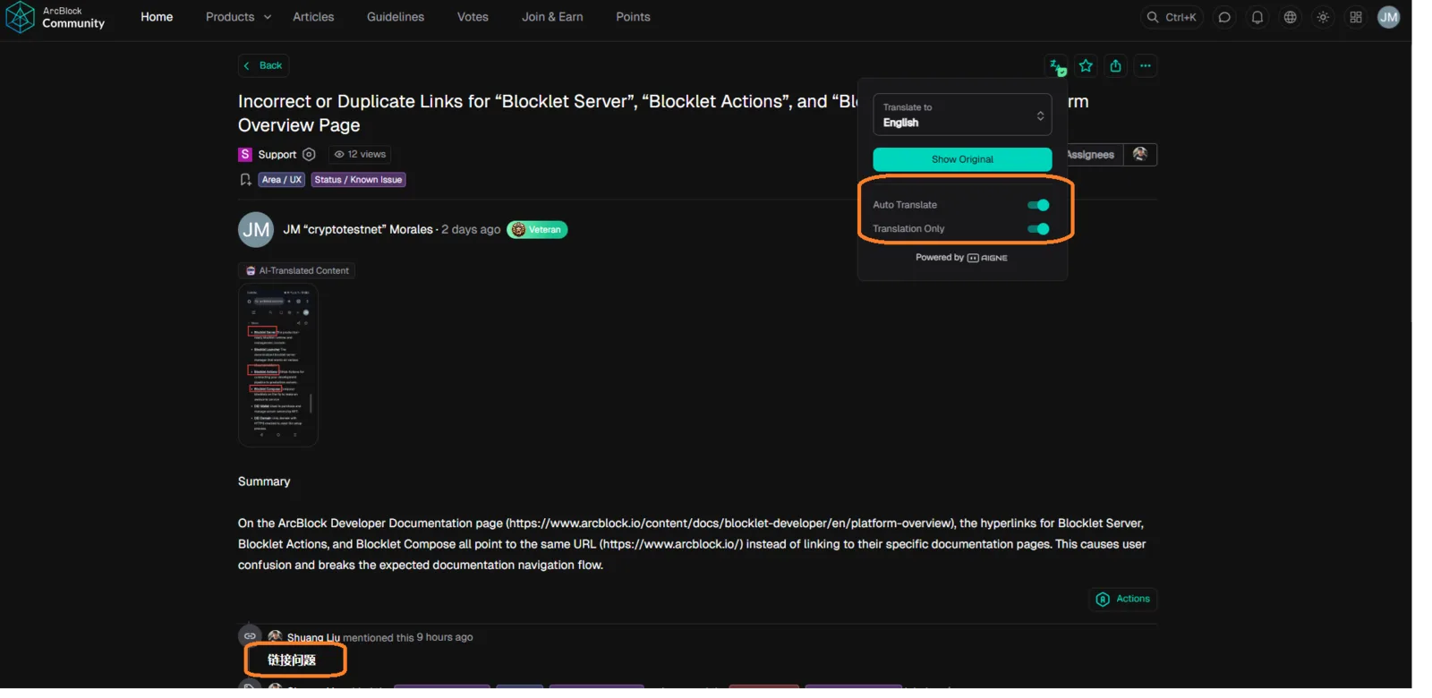1432x698 pixels.
Task: Open the Articles page
Action: 313,17
